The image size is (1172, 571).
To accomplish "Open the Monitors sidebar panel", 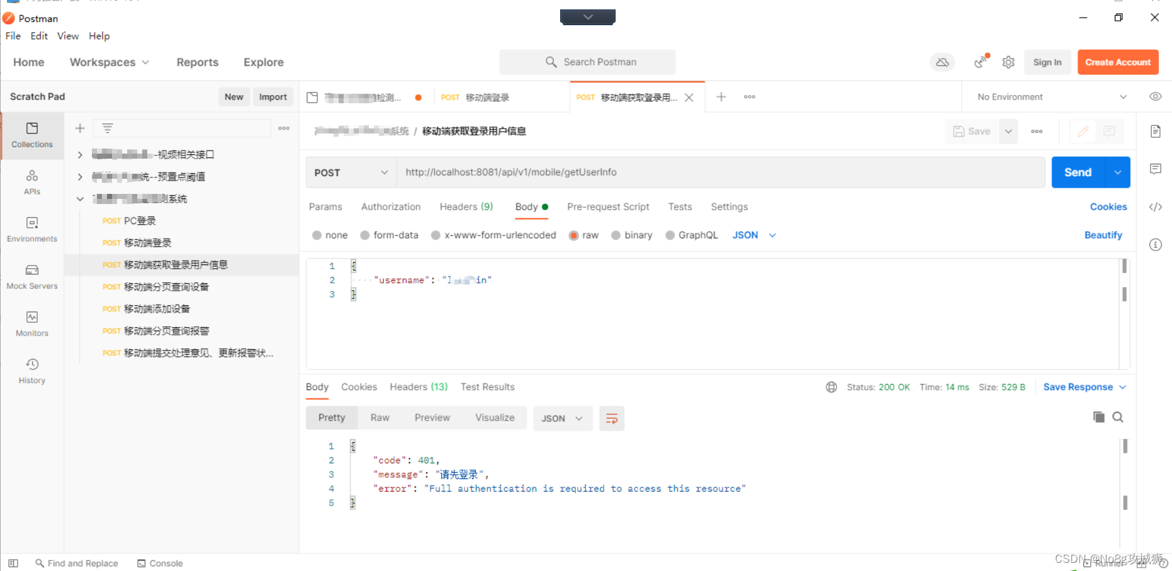I will tap(32, 324).
